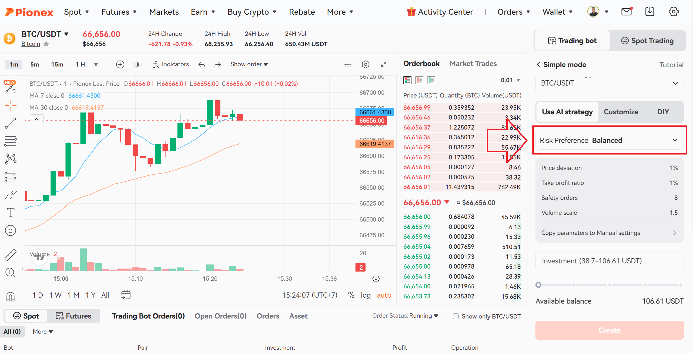Select the brush drawing tool
Viewport: 693px width, 353px height.
[x=11, y=195]
